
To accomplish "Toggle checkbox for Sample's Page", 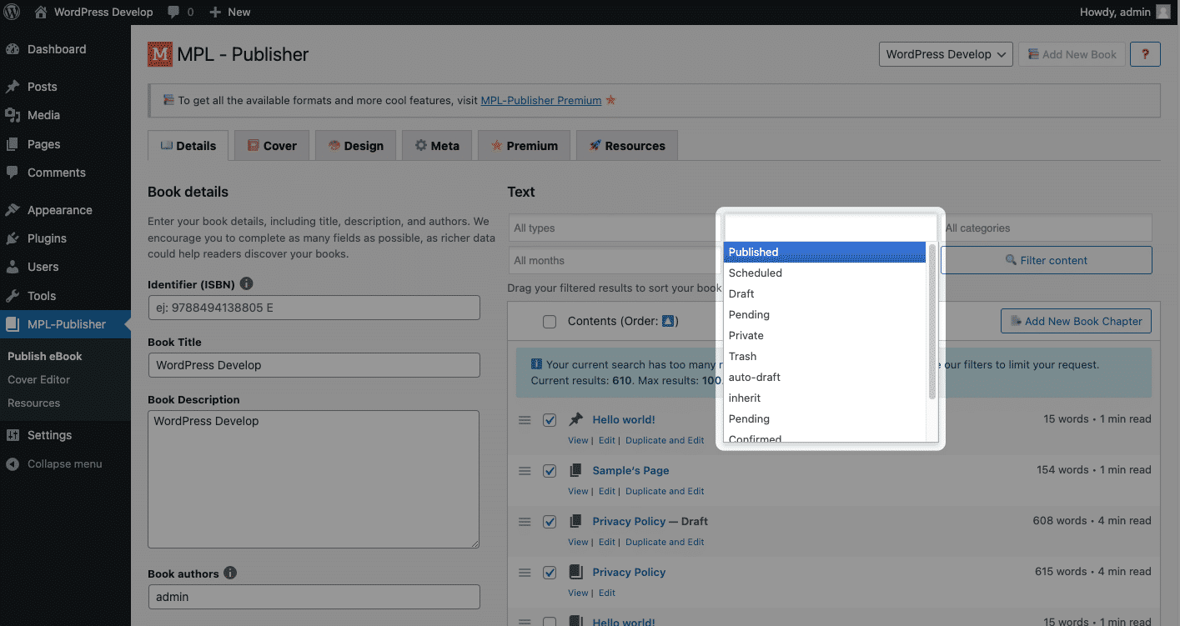I will (550, 471).
